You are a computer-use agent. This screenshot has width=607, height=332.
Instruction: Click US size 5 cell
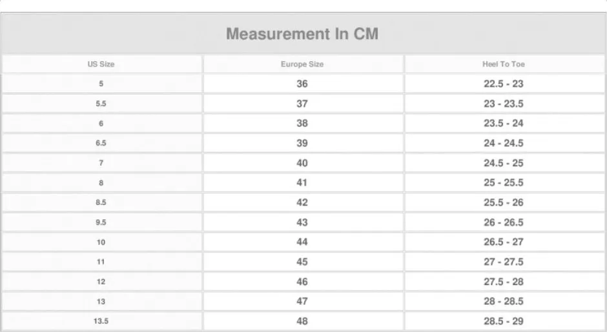pos(101,84)
